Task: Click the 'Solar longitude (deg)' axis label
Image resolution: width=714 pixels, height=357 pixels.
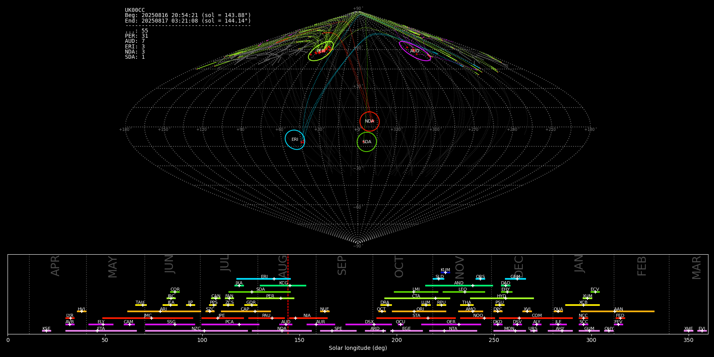Action: tap(358, 348)
